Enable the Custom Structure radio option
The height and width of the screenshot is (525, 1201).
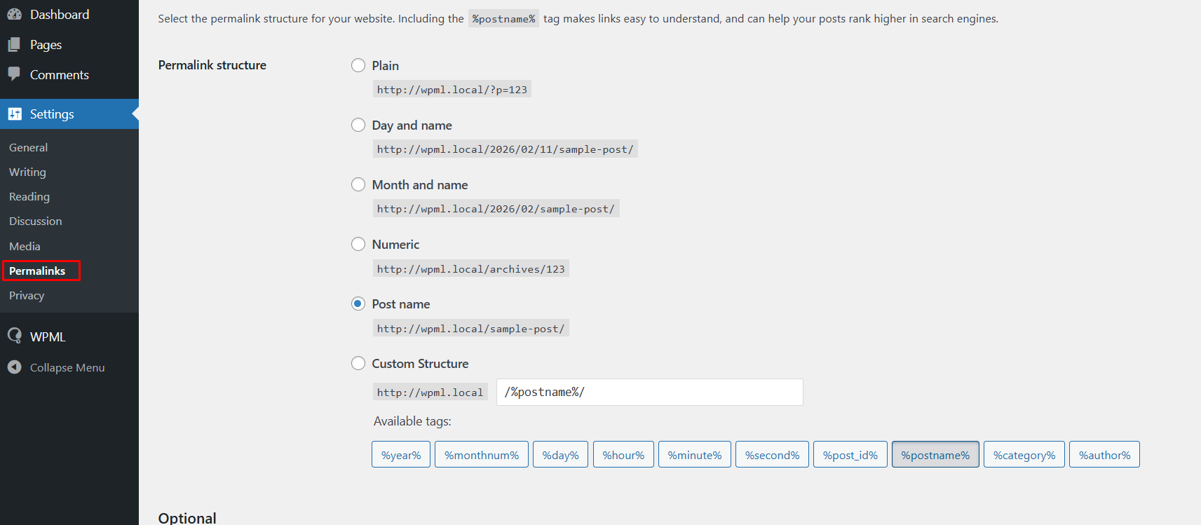[358, 363]
